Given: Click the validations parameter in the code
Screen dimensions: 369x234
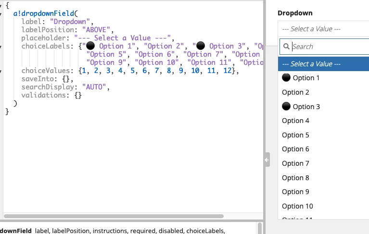Looking at the screenshot, I should point(43,95).
